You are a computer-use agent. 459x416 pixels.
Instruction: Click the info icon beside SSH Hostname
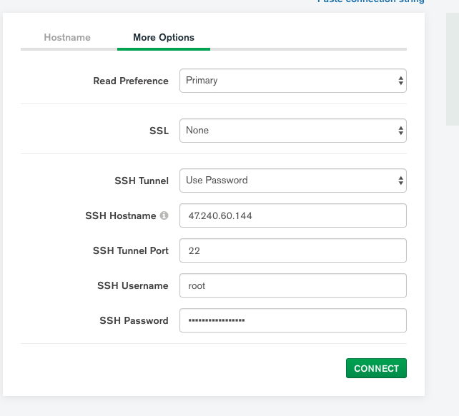tap(164, 215)
